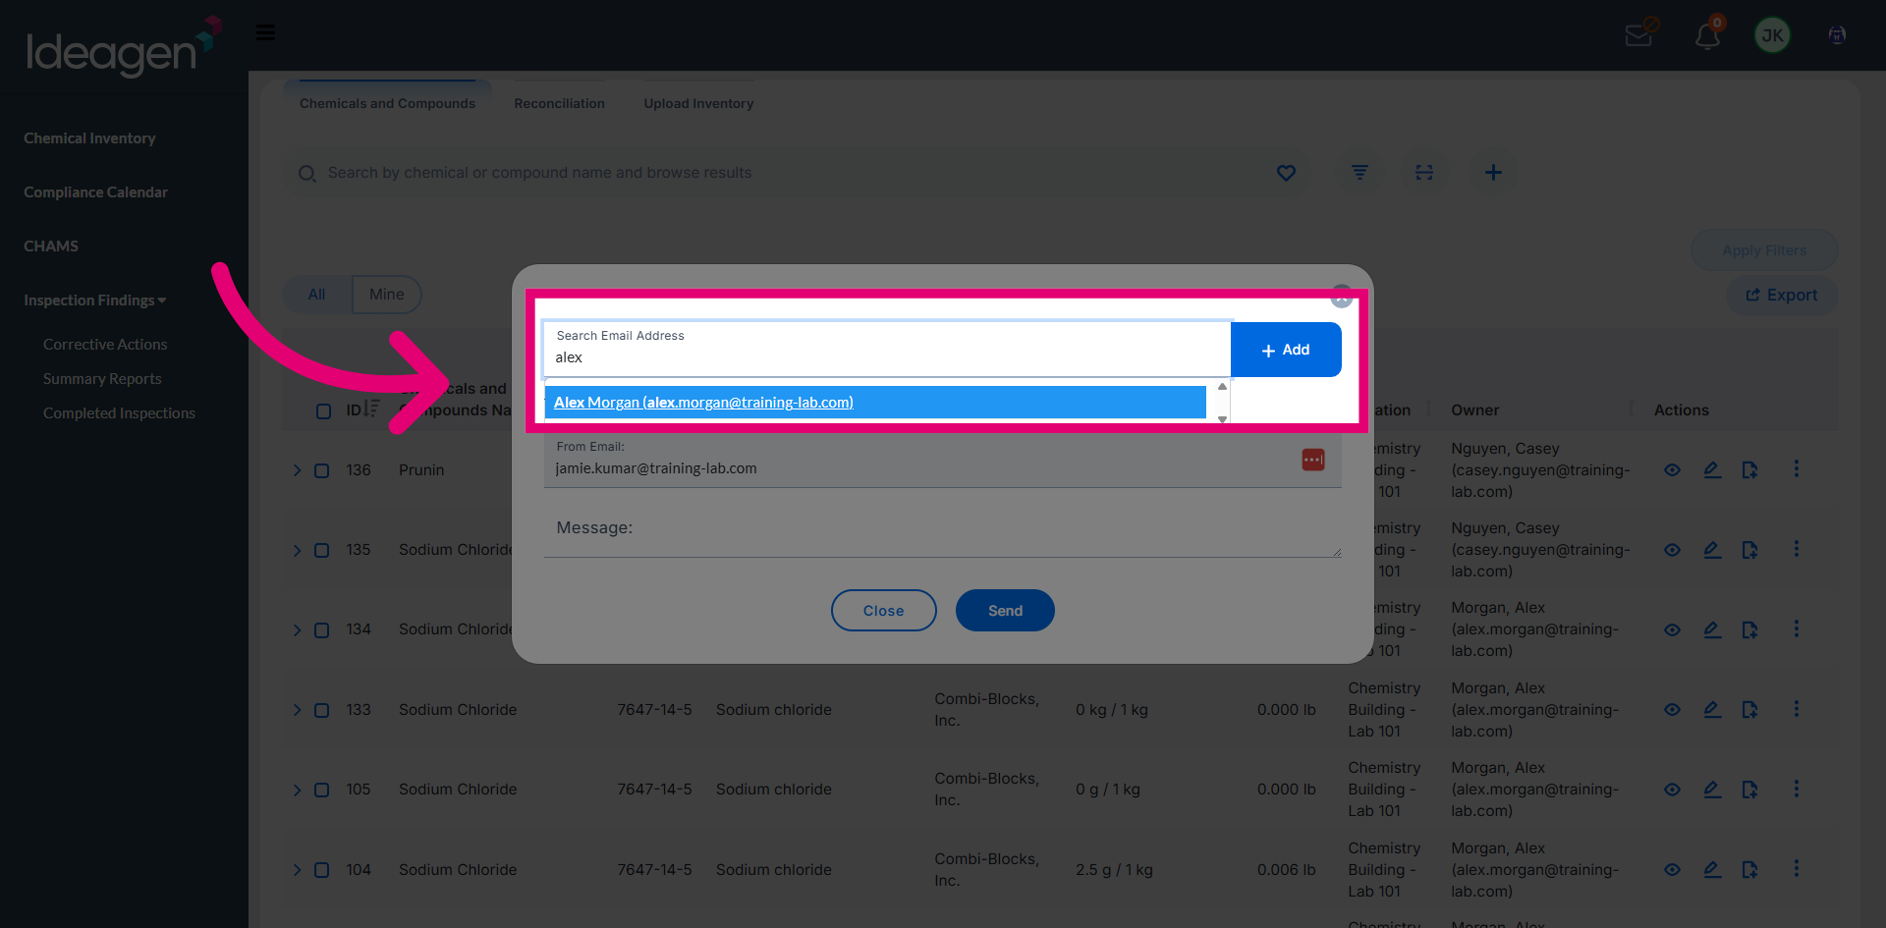
Task: Tick the checkbox for row 105
Action: pos(321,790)
